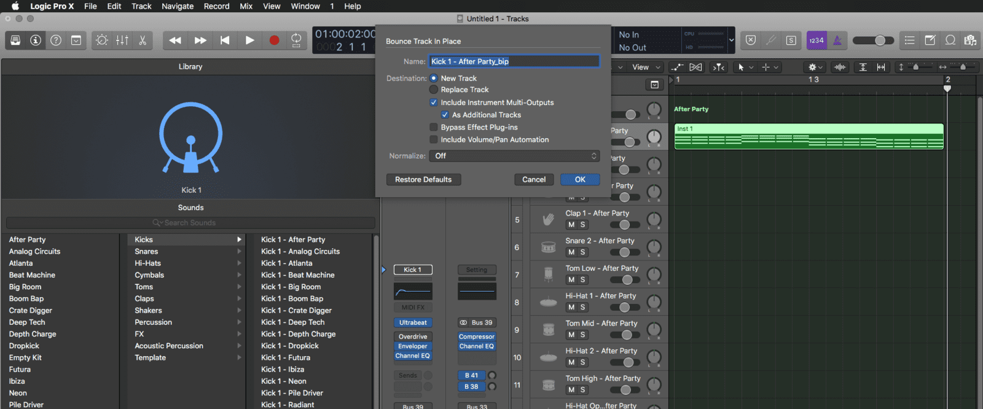This screenshot has height=409, width=983.
Task: Toggle the Bypass Effect Plug-ins checkbox
Action: coord(434,127)
